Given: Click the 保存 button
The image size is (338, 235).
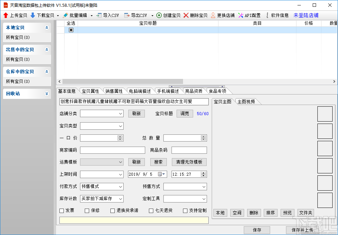Looking at the screenshot, I should 257,230.
